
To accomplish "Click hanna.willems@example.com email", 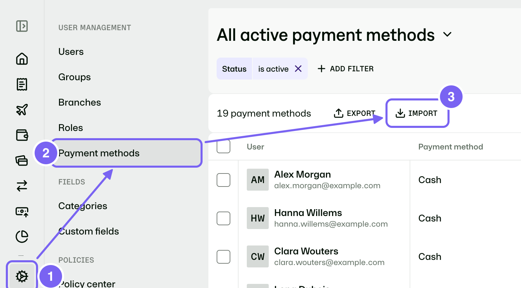I will (331, 224).
